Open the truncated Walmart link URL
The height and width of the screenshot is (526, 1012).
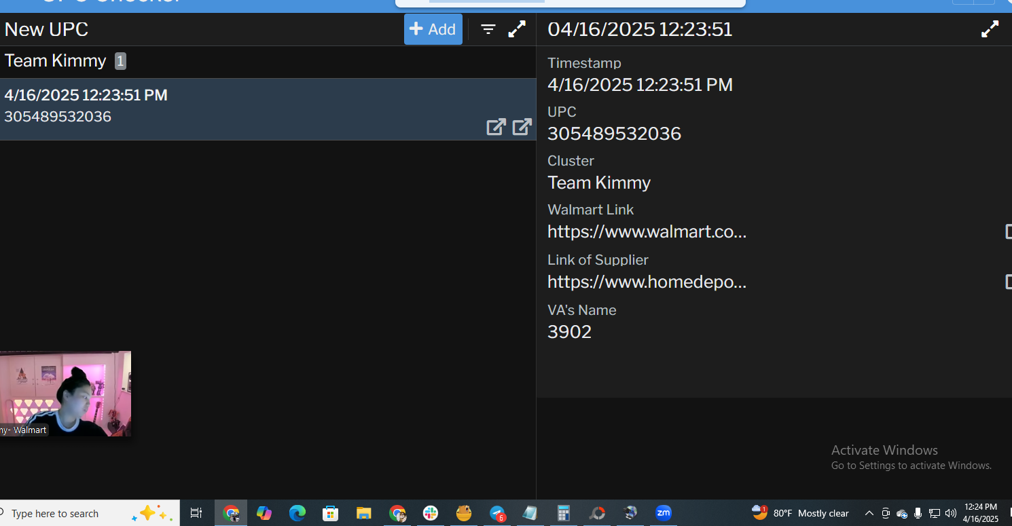point(647,232)
